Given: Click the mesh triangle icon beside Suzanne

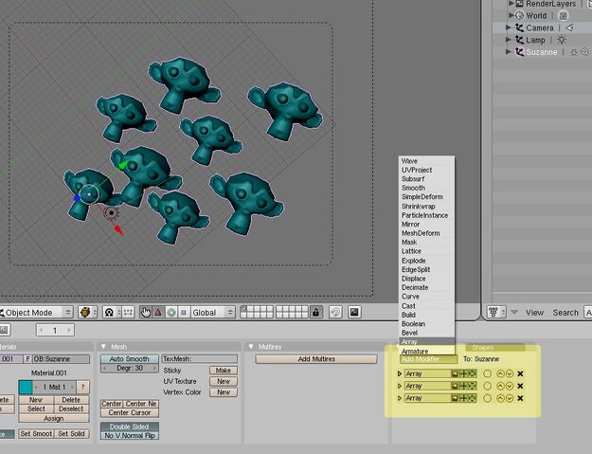Looking at the screenshot, I should point(573,52).
